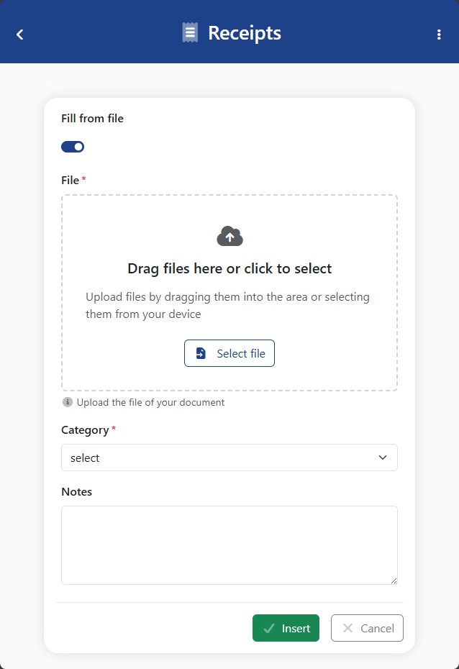Click the 'Drag files here' heading text
The image size is (459, 669).
[229, 269]
